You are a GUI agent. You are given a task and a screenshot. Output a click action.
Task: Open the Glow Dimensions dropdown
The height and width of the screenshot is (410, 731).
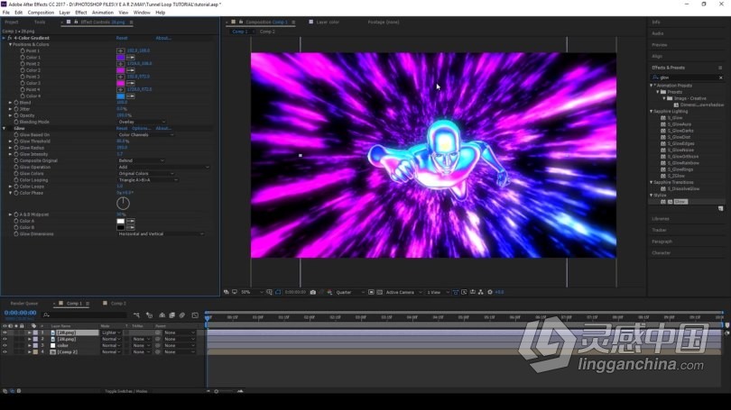click(x=161, y=234)
